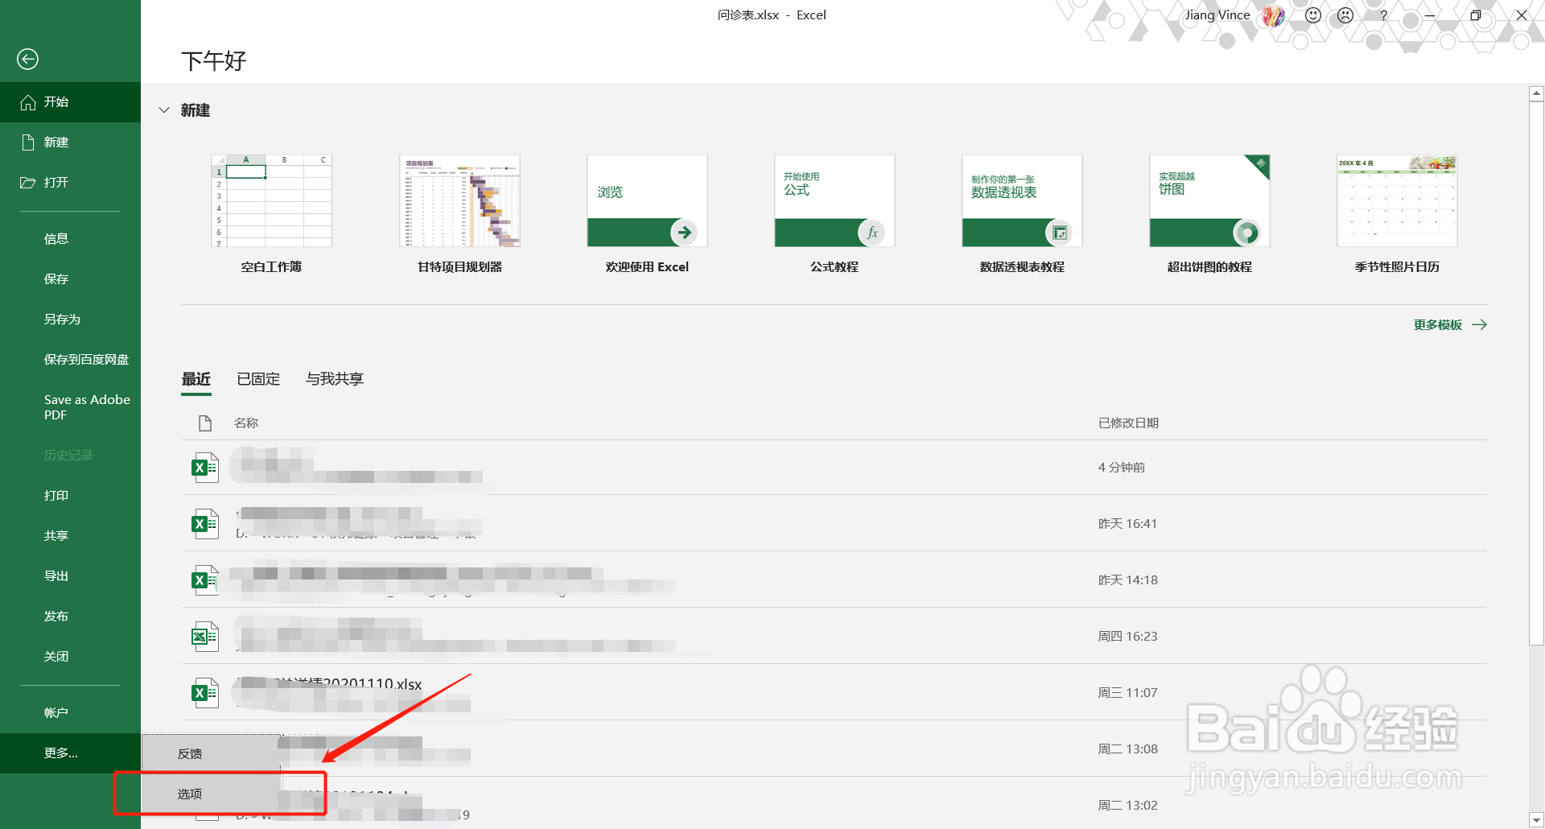Open Help with the question mark icon
1545x829 pixels.
click(1383, 15)
